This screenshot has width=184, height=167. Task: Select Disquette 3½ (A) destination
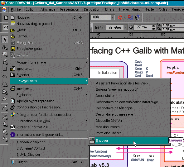click(129, 121)
